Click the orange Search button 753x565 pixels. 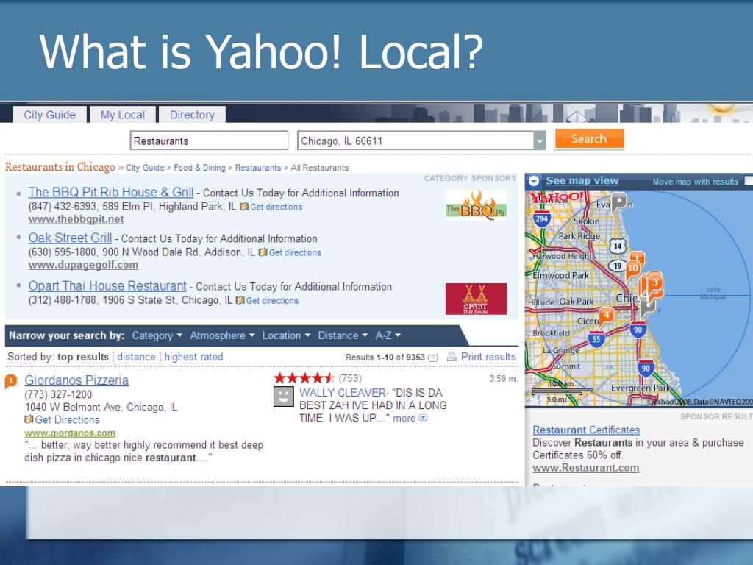[589, 139]
